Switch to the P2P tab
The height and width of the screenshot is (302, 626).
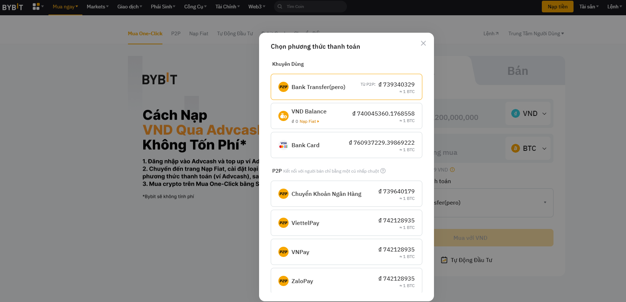[176, 33]
